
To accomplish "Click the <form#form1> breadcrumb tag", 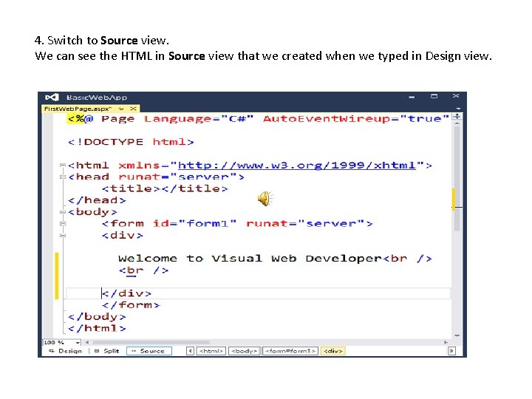I will (290, 351).
